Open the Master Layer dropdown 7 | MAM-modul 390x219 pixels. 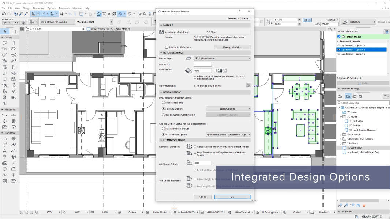coord(222,58)
